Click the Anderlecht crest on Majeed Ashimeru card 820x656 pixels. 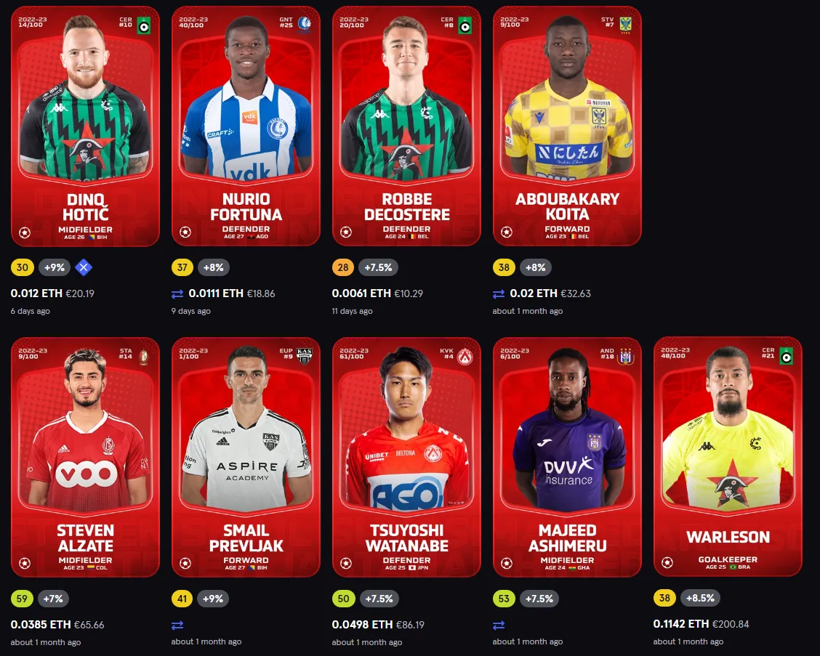pyautogui.click(x=625, y=356)
